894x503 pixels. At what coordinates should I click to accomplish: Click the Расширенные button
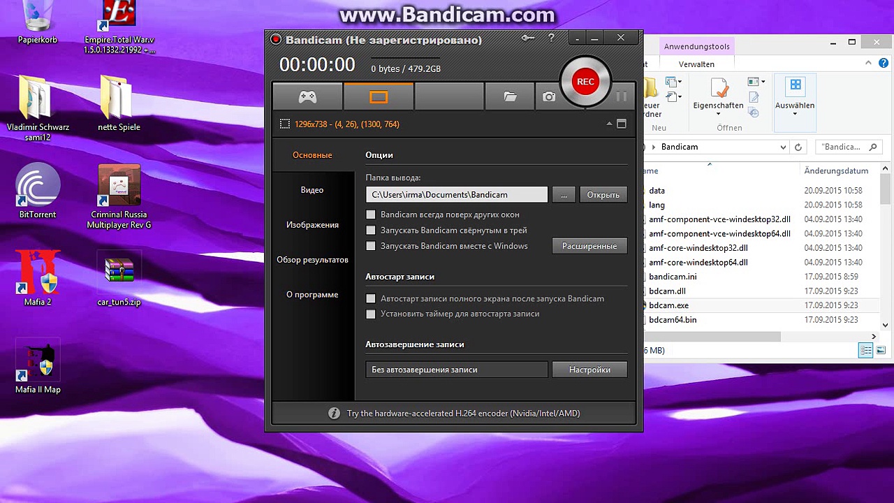pyautogui.click(x=589, y=246)
